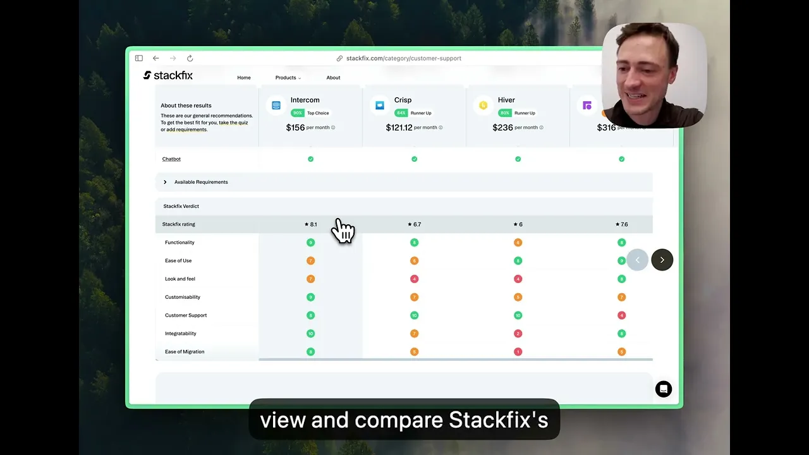Click the '$156' Intercom price
The height and width of the screenshot is (455, 809).
click(x=295, y=128)
